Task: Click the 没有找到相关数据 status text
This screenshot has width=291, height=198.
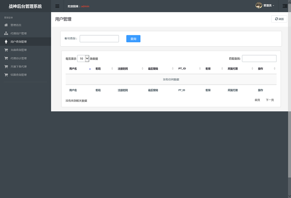Action: 76,101
